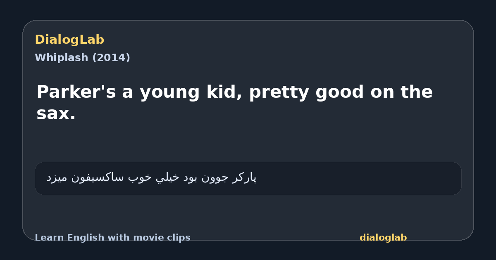The width and height of the screenshot is (496, 260).
Task: Click the year "(2014)" in the subtitle
Action: coord(111,58)
